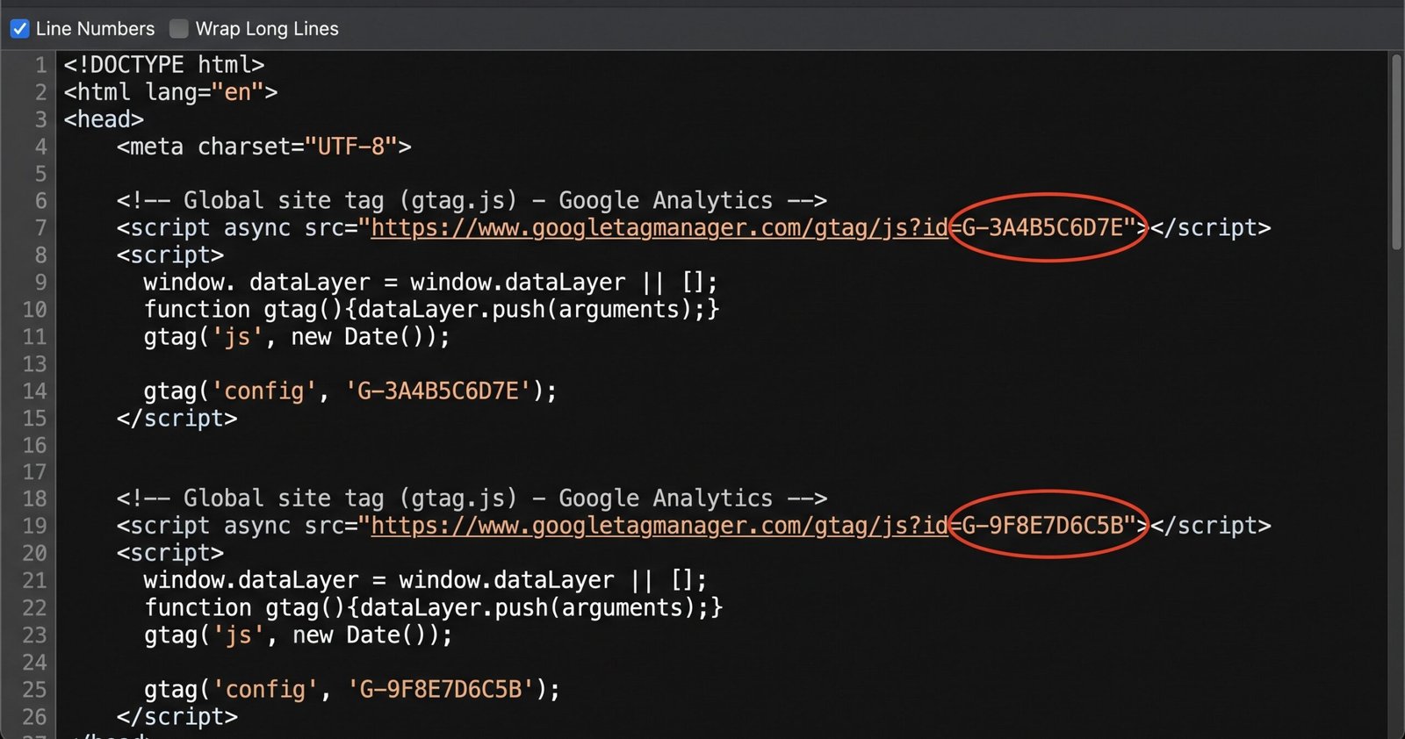Click line number 13 in the gutter
The height and width of the screenshot is (739, 1405).
coord(34,364)
